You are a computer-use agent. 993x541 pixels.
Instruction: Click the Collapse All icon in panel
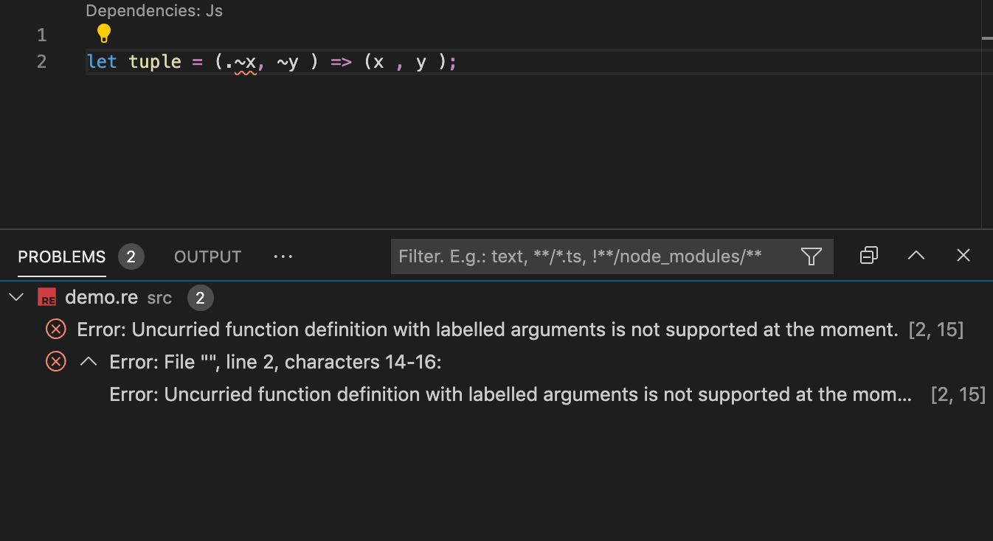click(869, 256)
